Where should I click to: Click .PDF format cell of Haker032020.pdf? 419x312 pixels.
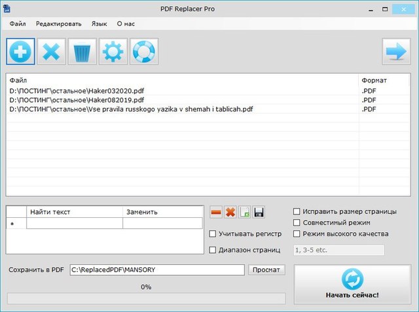(x=384, y=91)
